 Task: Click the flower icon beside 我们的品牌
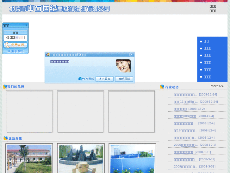coord(5,87)
